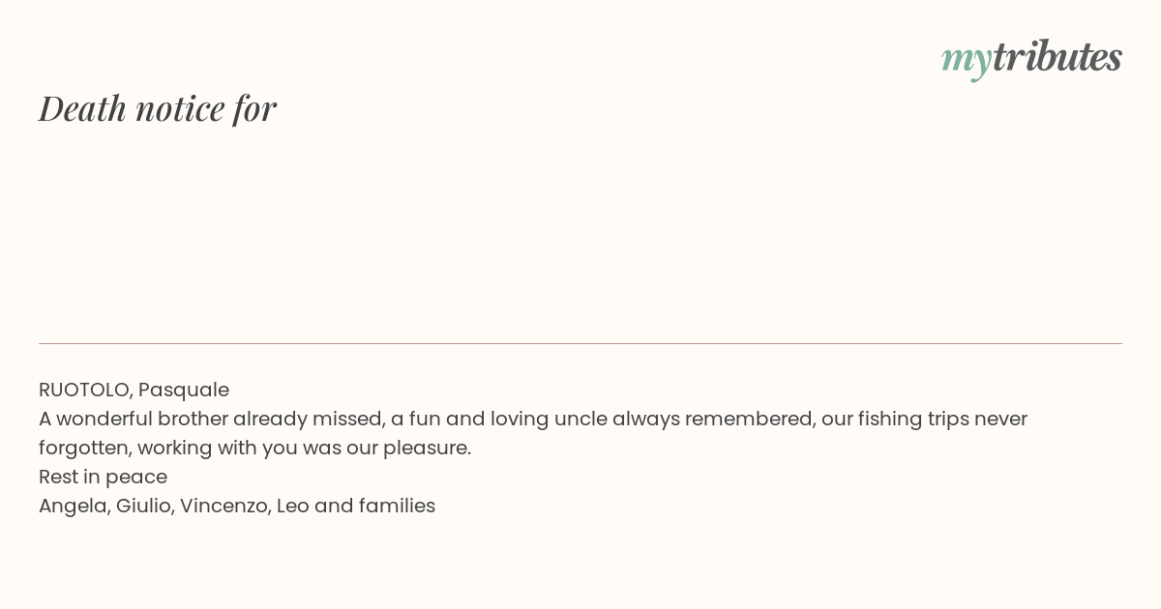
Task: Click the mytributes logo
Action: coord(1031,58)
